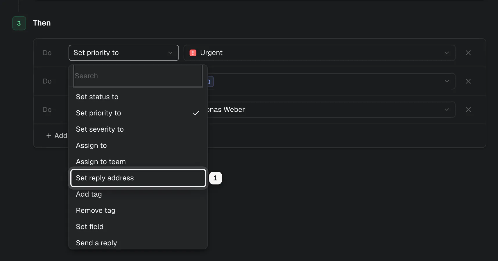Pick Set severity to from list
This screenshot has height=261, width=498.
(138, 129)
